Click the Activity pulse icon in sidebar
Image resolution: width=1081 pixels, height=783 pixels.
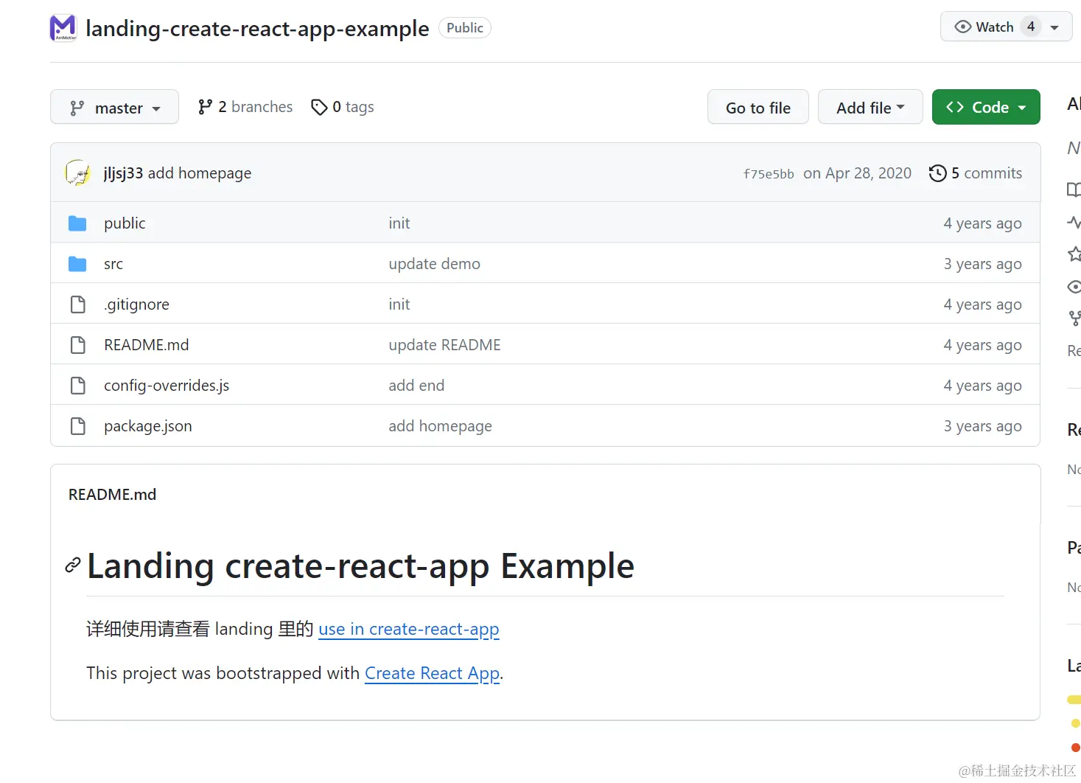pos(1074,222)
